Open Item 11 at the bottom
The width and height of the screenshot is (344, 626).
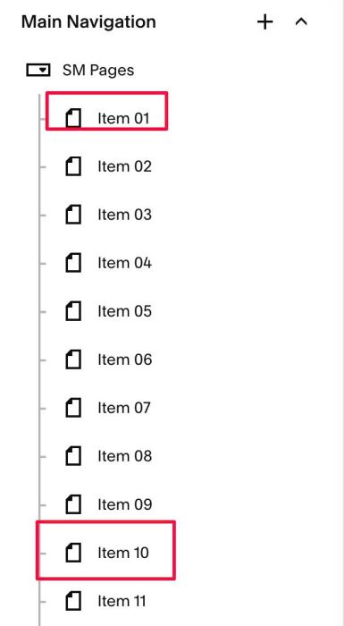coord(122,601)
